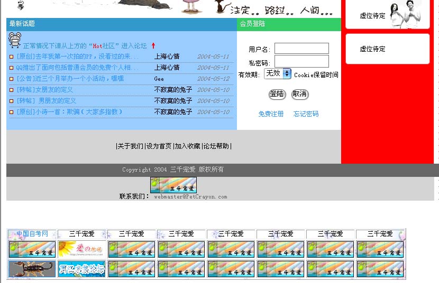Viewport: 439px width, 283px height.
Task: Click the frog mascot icon
Action: click(15, 40)
